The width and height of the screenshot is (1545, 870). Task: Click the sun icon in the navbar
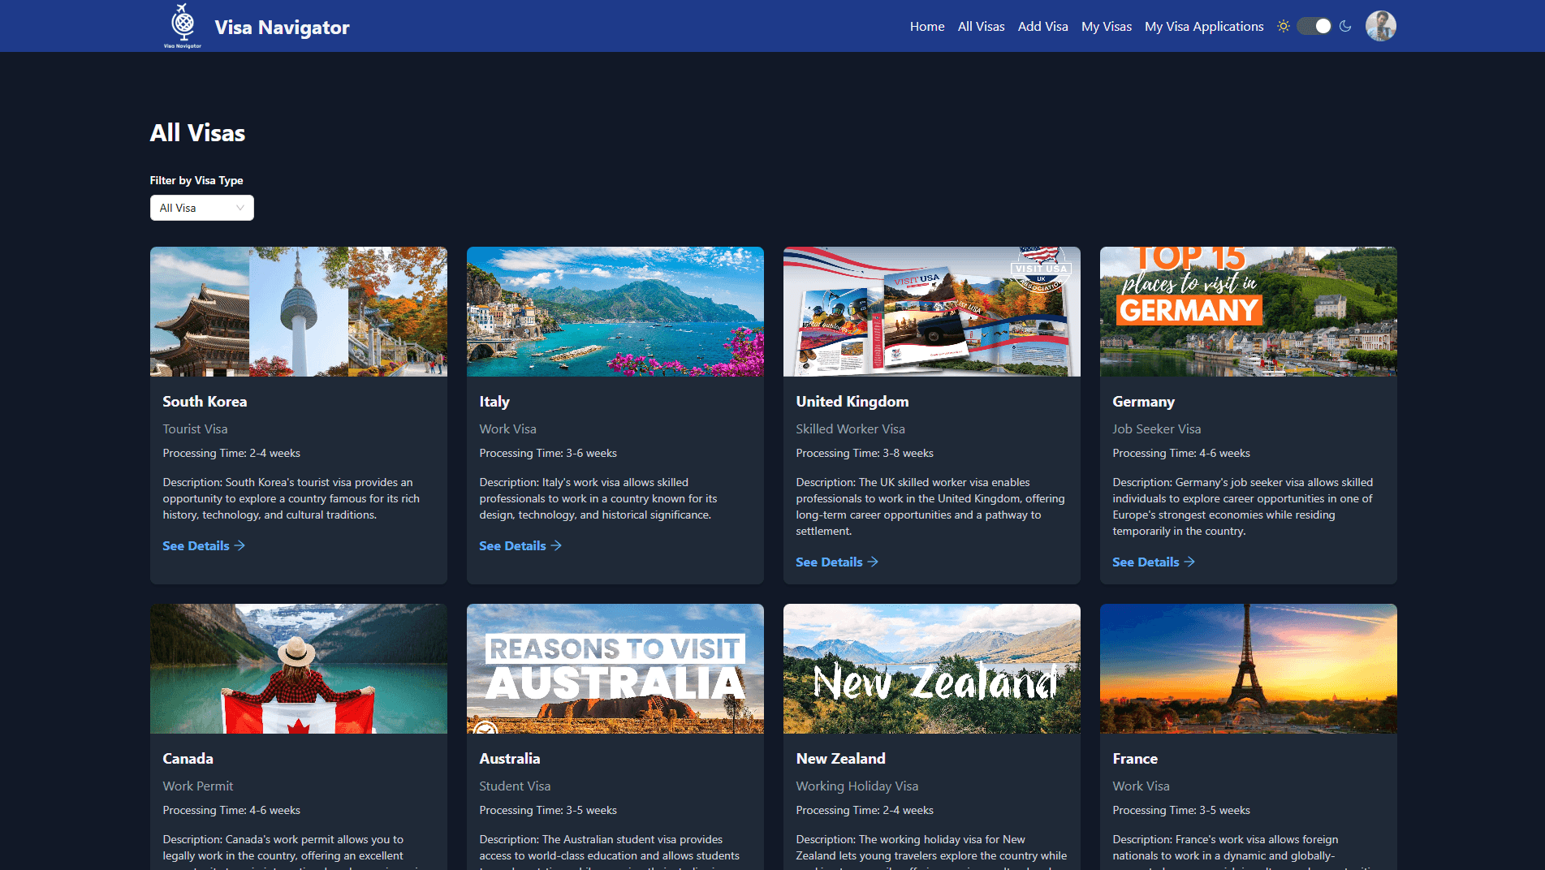(1284, 25)
